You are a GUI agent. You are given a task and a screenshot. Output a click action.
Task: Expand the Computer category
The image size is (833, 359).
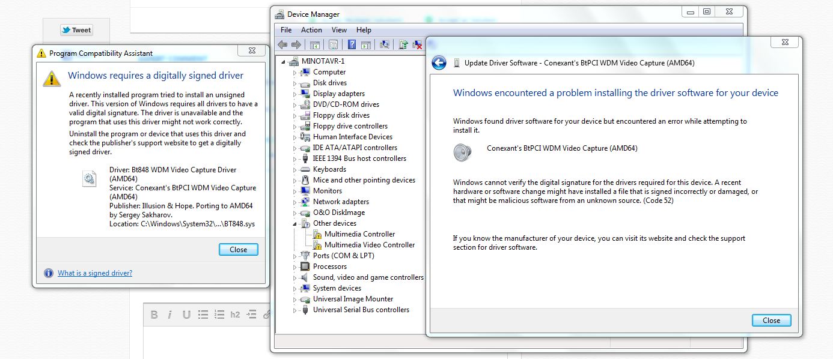294,72
